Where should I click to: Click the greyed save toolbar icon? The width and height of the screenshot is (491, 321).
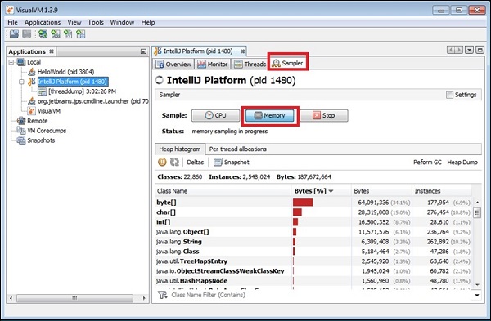click(27, 34)
